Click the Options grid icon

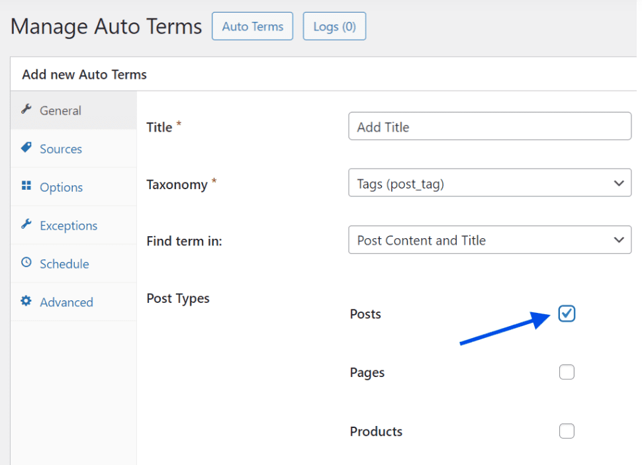(26, 185)
